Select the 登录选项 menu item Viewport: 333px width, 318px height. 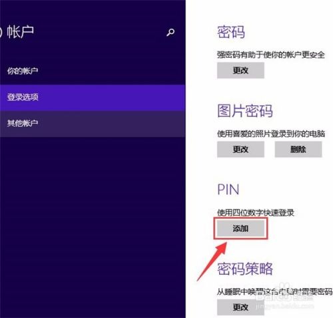(x=93, y=97)
